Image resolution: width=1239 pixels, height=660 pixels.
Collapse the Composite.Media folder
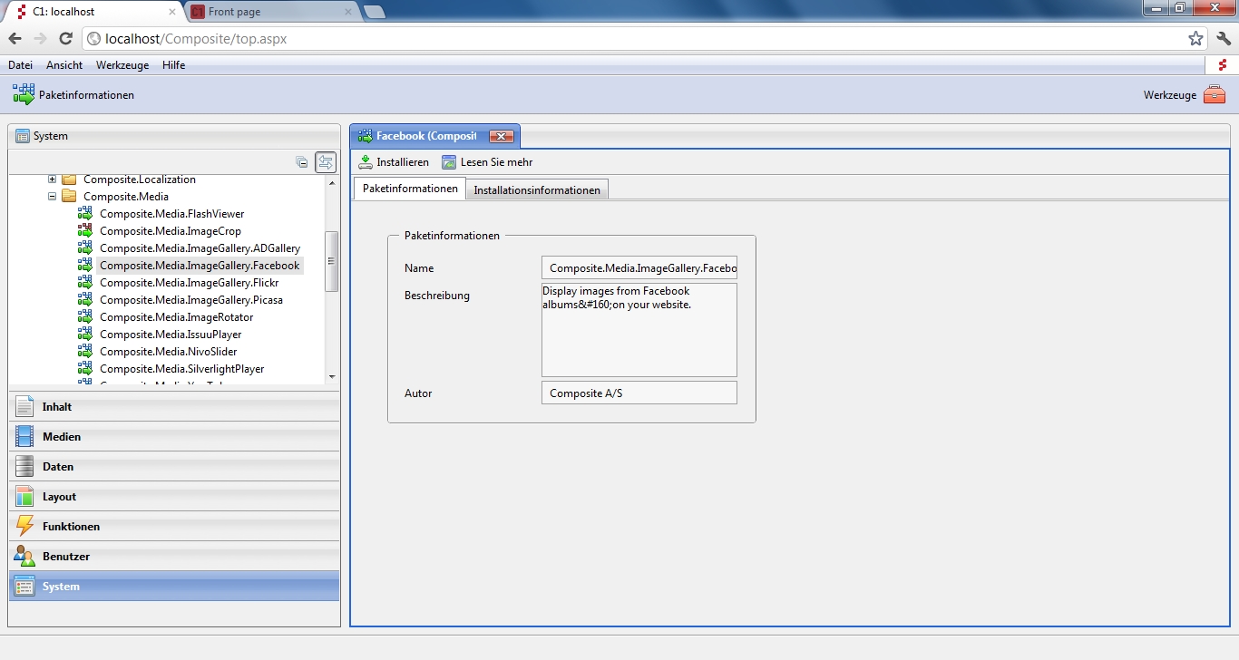pyautogui.click(x=53, y=197)
